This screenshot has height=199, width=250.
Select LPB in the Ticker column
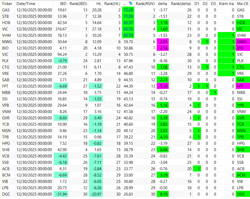click(x=5, y=188)
